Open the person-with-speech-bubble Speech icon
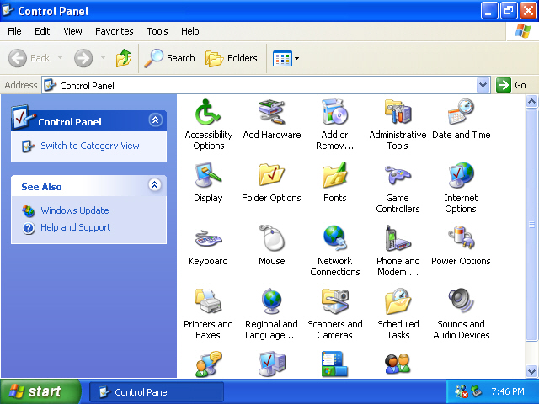This screenshot has height=404, width=539. [208, 364]
